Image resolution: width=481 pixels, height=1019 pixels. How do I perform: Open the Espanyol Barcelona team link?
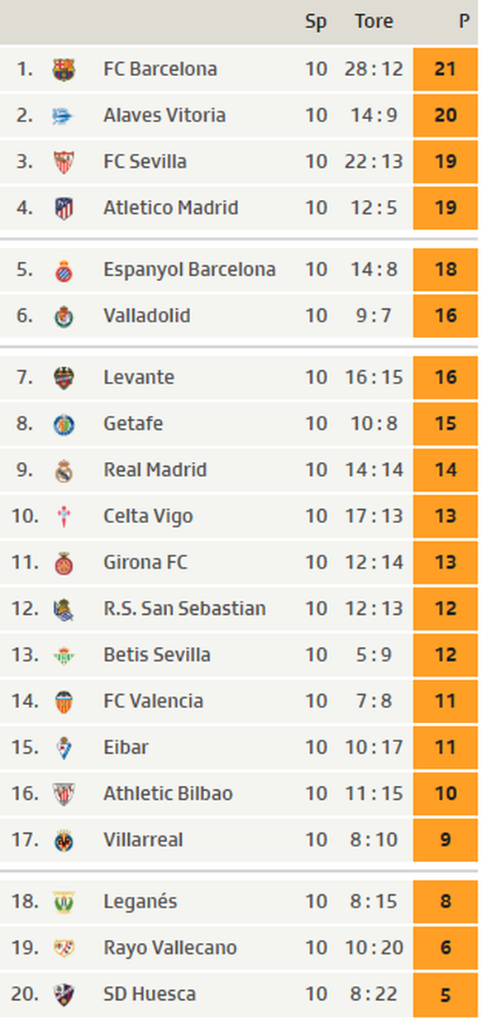(x=189, y=269)
